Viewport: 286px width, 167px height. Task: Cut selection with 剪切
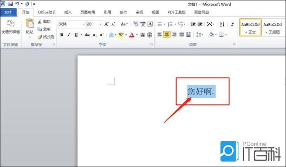(44, 22)
